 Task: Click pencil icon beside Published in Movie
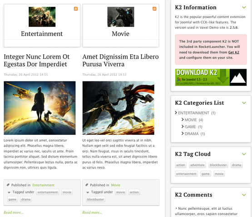(87, 185)
